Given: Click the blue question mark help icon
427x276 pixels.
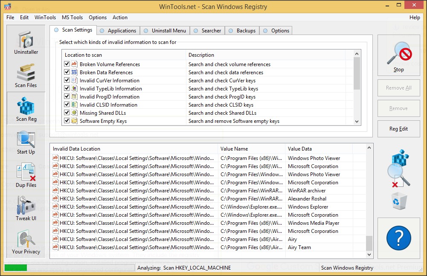Looking at the screenshot, I should click(399, 238).
